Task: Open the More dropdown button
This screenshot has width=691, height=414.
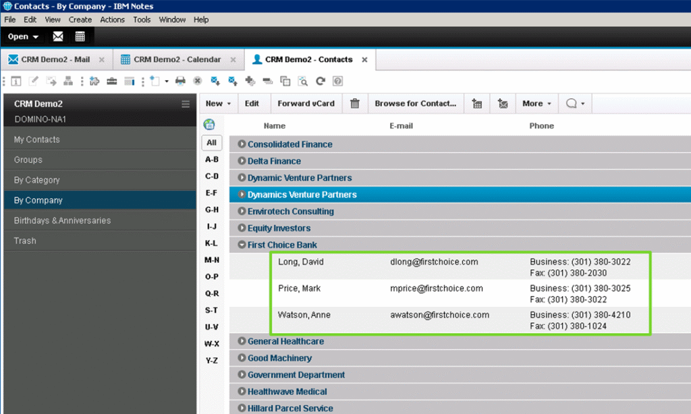Action: (x=536, y=104)
